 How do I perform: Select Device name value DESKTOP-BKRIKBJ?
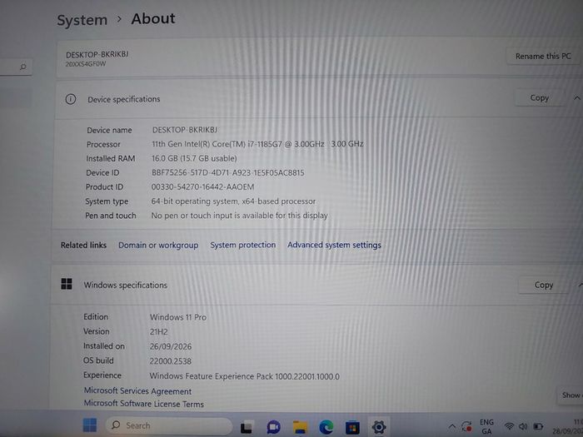pos(185,130)
